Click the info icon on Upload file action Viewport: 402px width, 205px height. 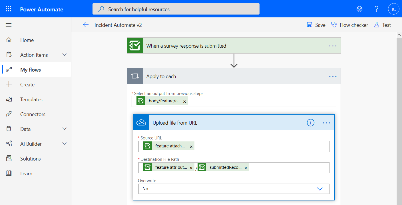point(310,123)
